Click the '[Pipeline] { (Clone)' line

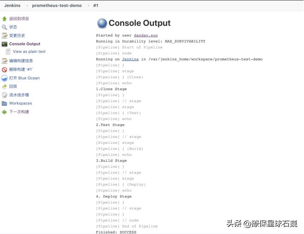pyautogui.click(x=120, y=77)
